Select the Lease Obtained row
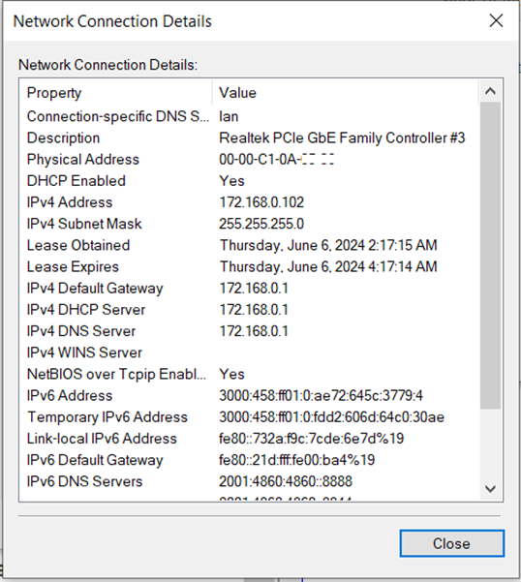The height and width of the screenshot is (582, 521). [x=250, y=245]
